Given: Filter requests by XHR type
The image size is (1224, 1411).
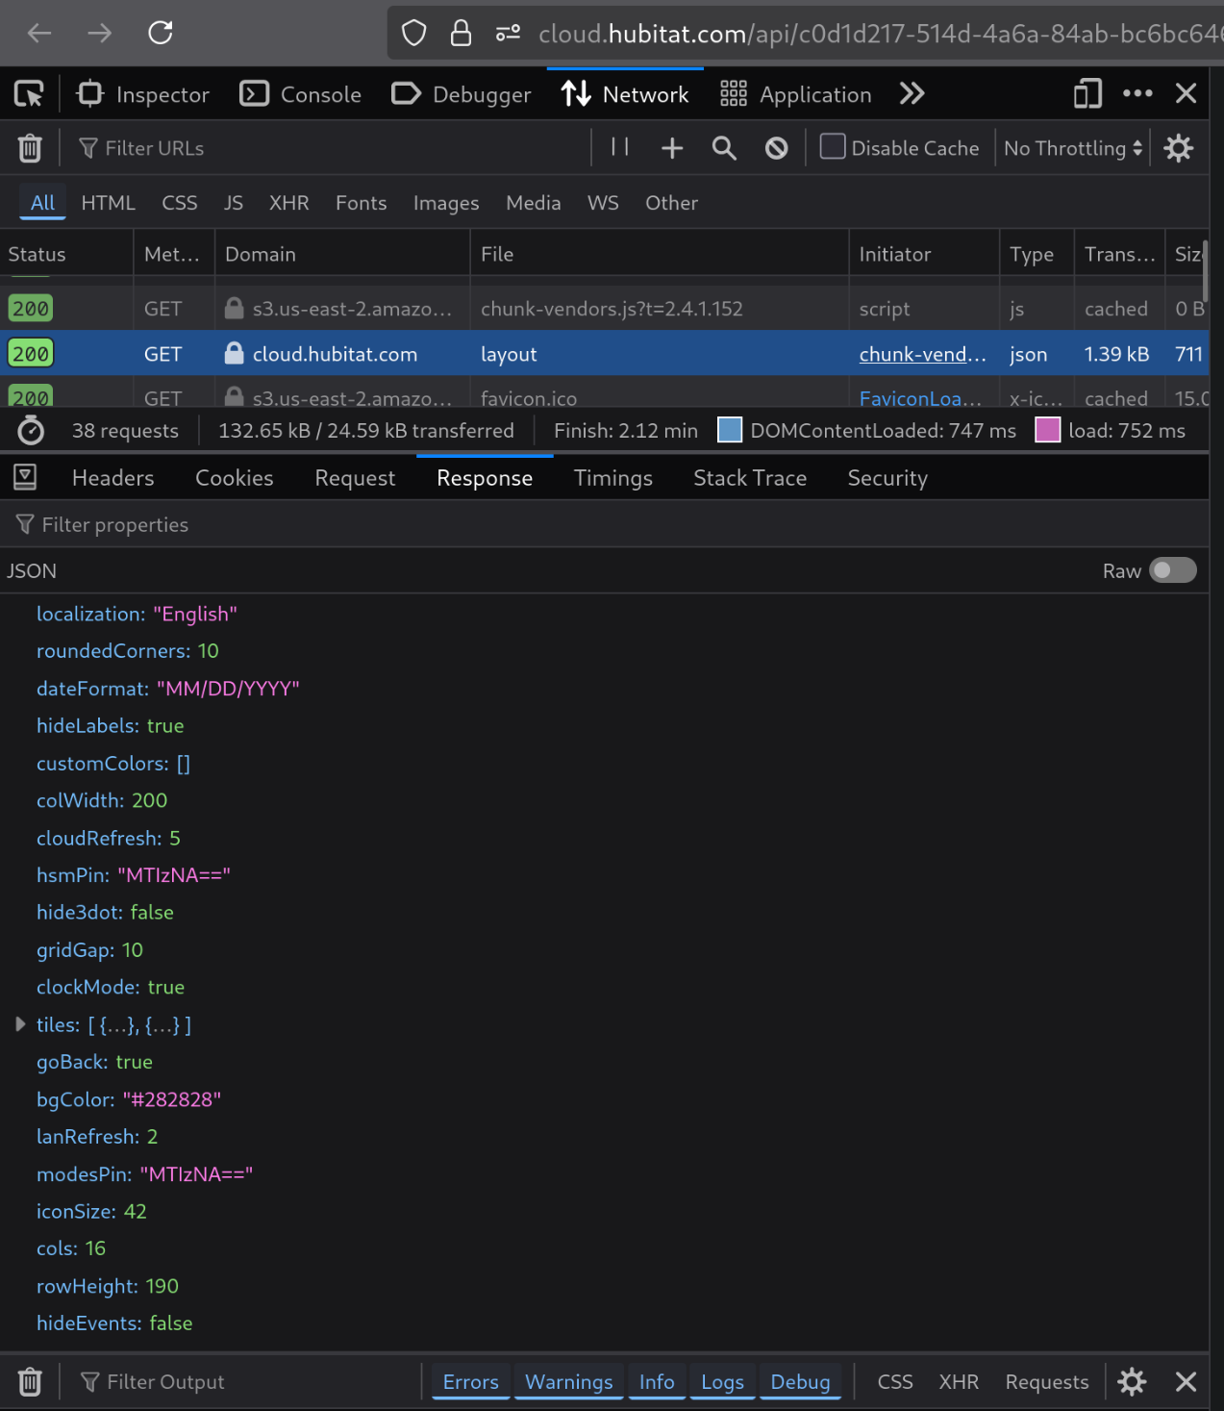Looking at the screenshot, I should 288,203.
